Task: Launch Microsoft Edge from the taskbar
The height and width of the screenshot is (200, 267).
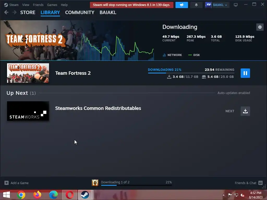Action: tap(53, 195)
